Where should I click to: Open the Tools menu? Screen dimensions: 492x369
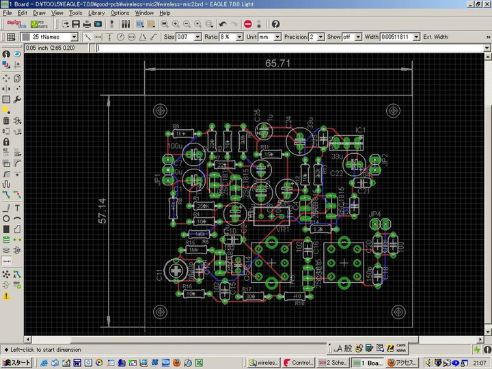coord(75,13)
